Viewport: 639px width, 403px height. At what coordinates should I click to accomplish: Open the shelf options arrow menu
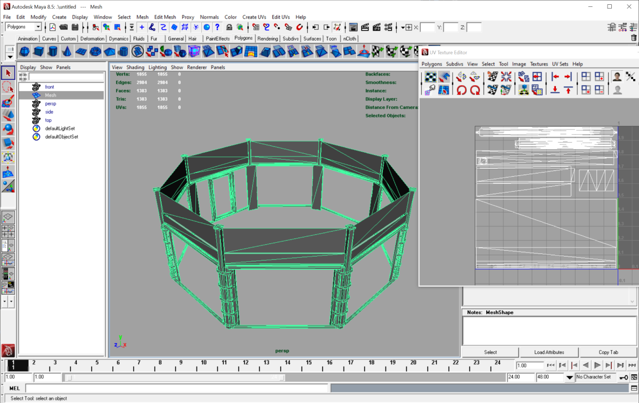[x=10, y=56]
